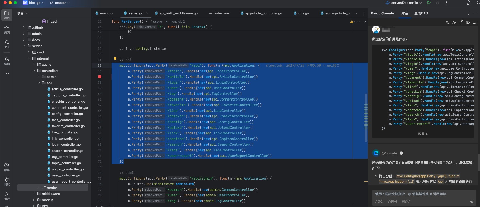Open the Commit (提交) tool window
Screen dimensions: 480x207
point(7,29)
